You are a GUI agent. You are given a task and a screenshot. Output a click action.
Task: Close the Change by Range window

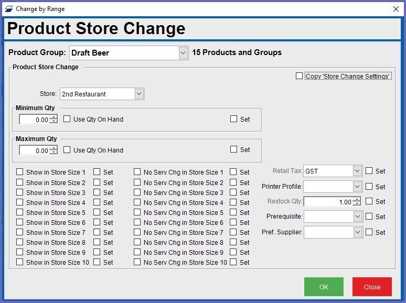396,9
